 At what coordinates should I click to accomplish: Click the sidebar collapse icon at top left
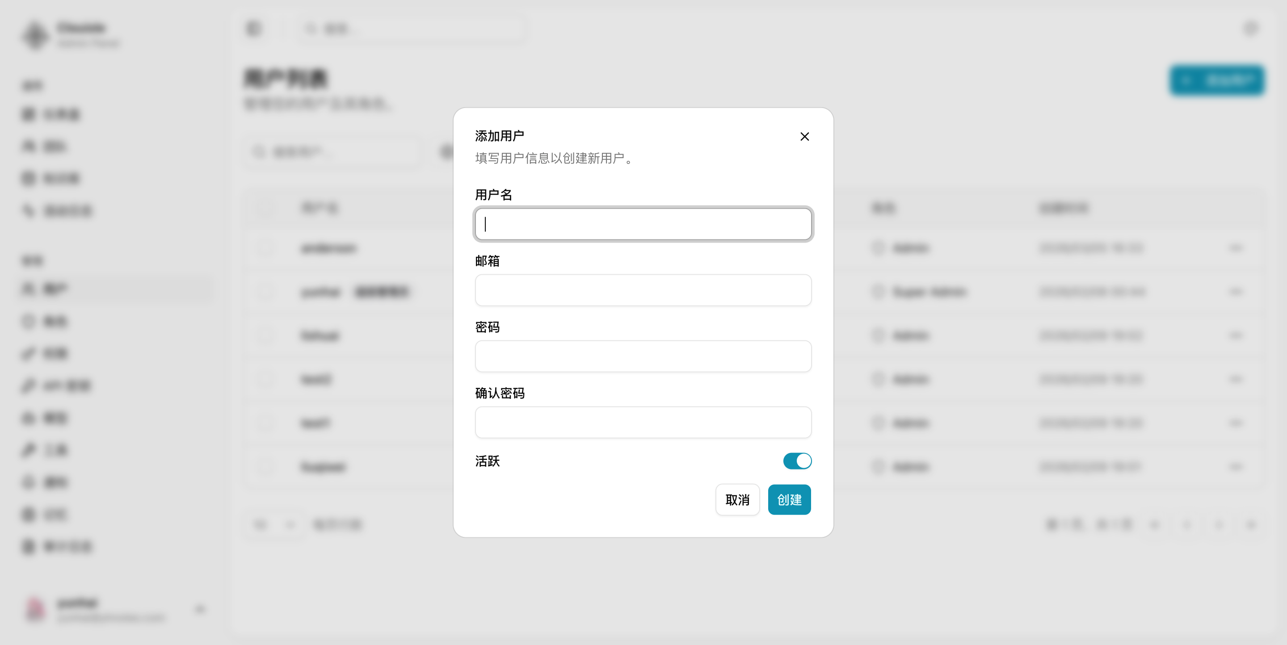pos(253,29)
